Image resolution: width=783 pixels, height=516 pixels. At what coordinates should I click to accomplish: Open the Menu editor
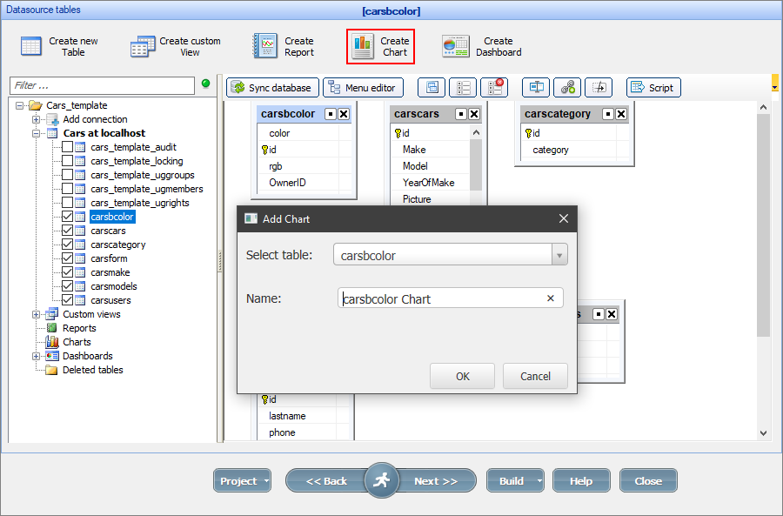(363, 88)
